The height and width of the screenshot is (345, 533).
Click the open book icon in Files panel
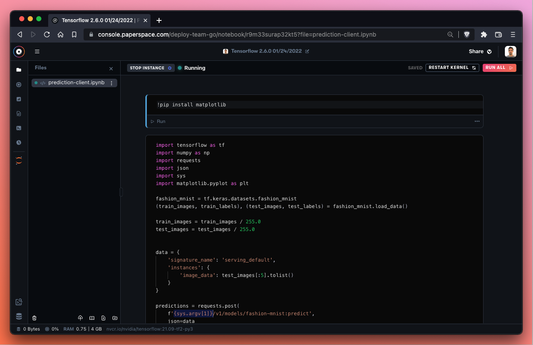(92, 318)
